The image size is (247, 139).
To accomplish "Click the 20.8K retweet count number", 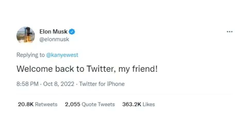I will (x=26, y=105).
